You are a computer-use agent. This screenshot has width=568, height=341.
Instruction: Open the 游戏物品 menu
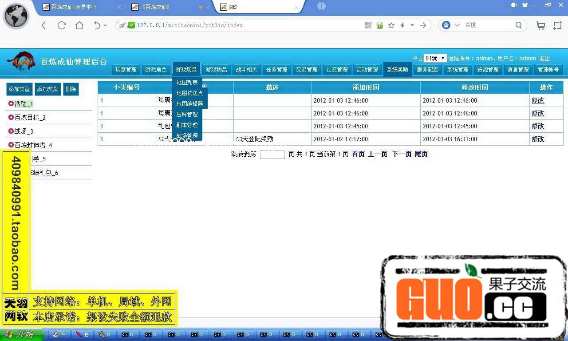pyautogui.click(x=216, y=69)
